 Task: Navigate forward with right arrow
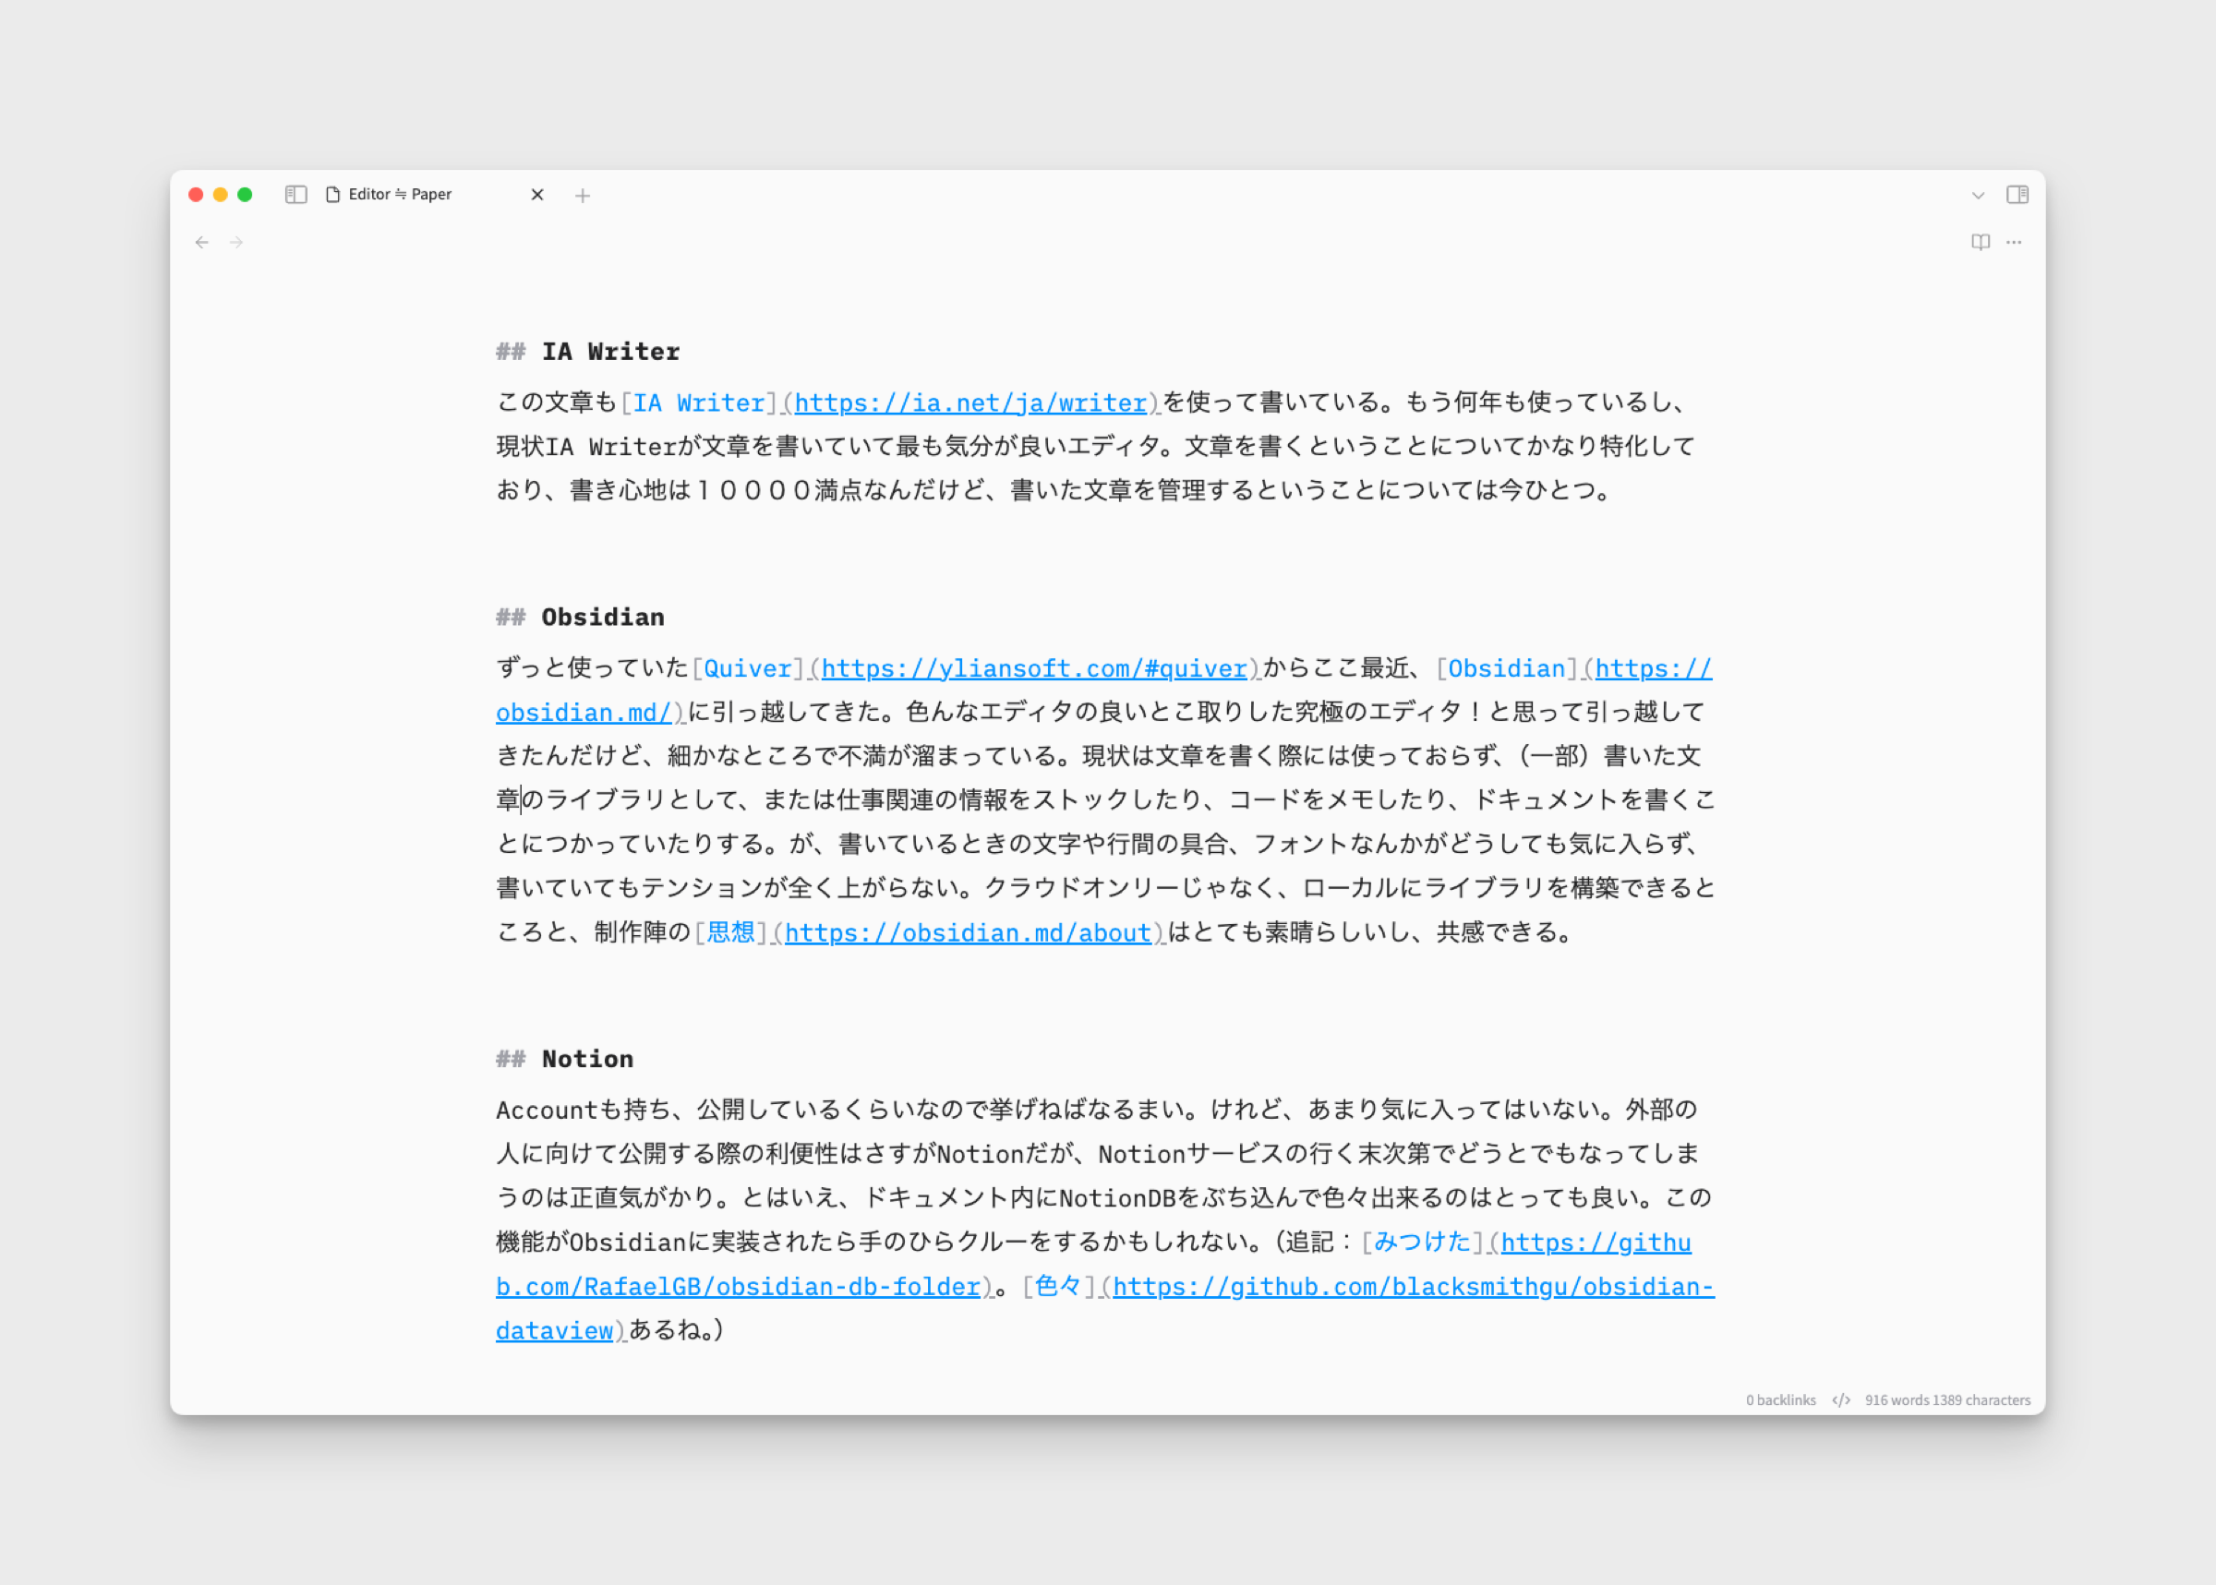236,242
